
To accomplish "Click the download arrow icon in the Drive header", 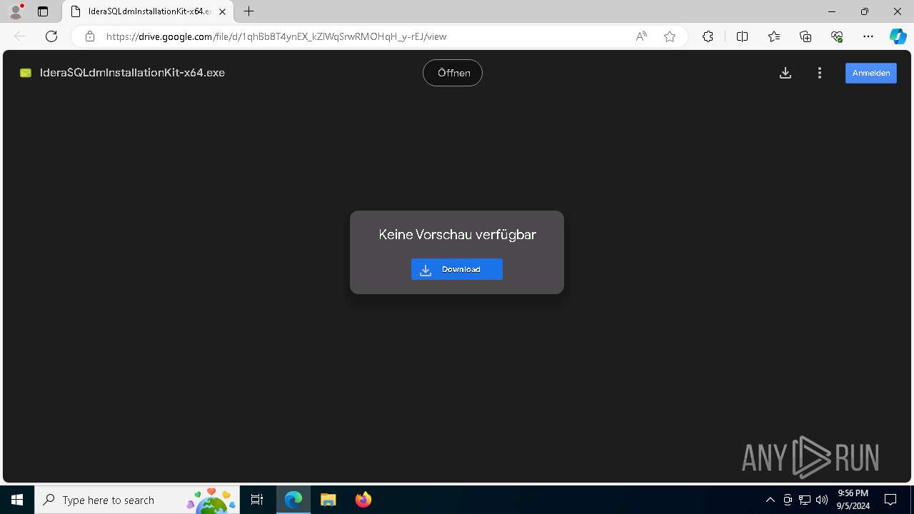I will pyautogui.click(x=785, y=73).
